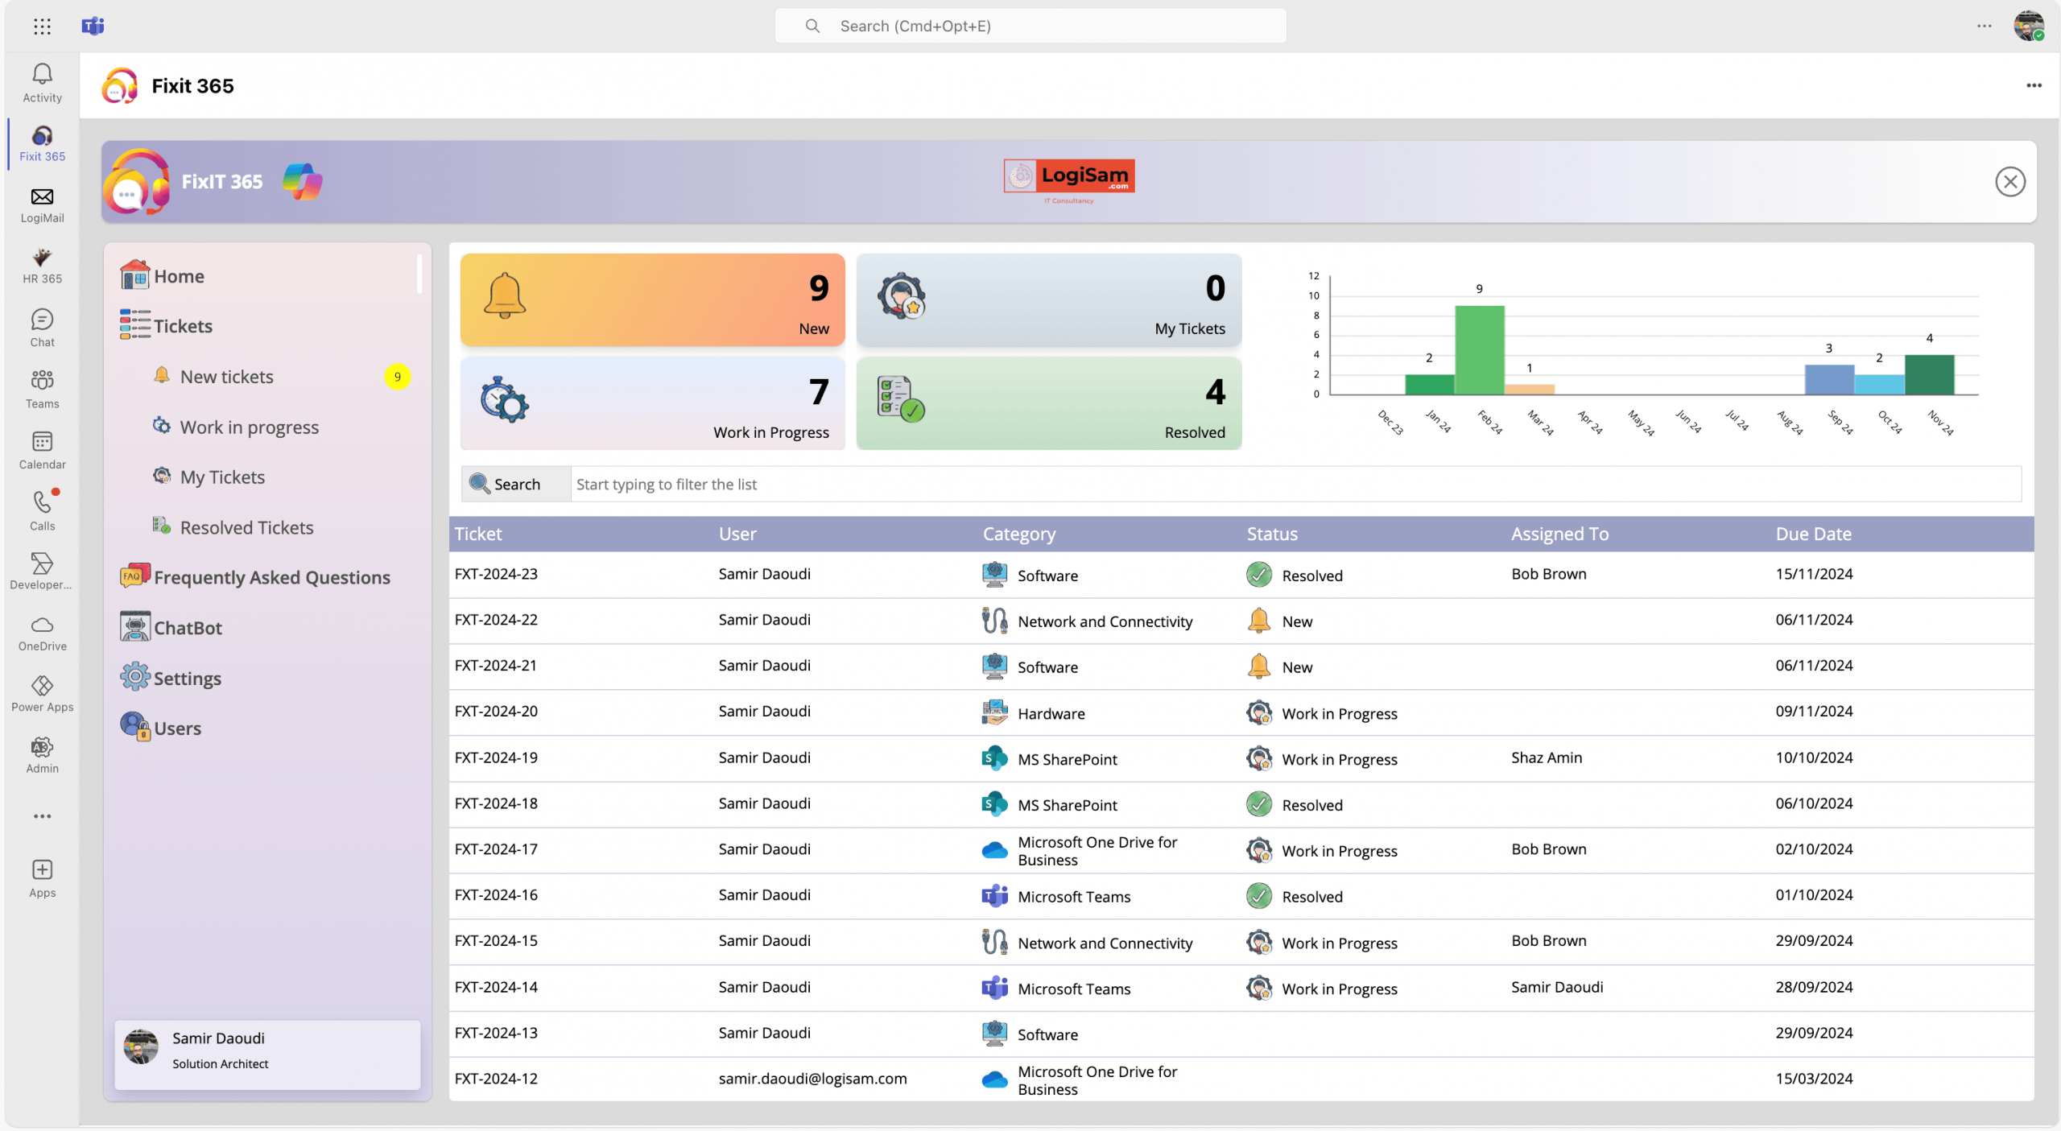Click the Search button beside filter box

(515, 484)
